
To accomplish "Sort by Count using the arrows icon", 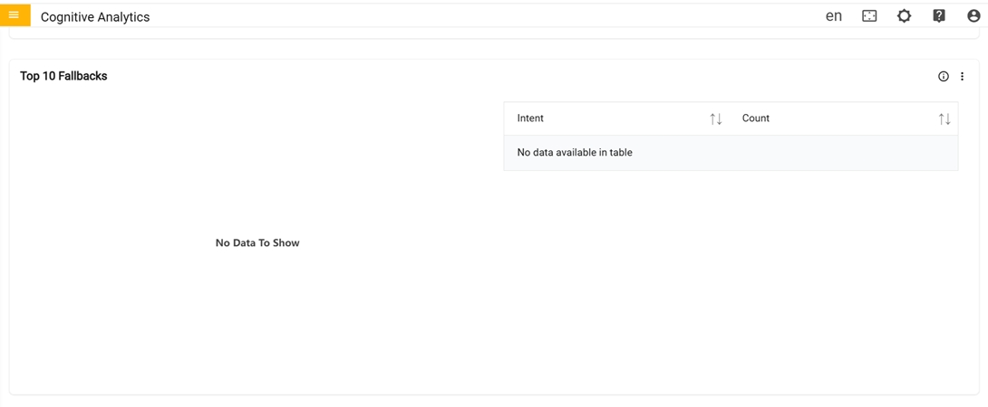I will [x=944, y=118].
